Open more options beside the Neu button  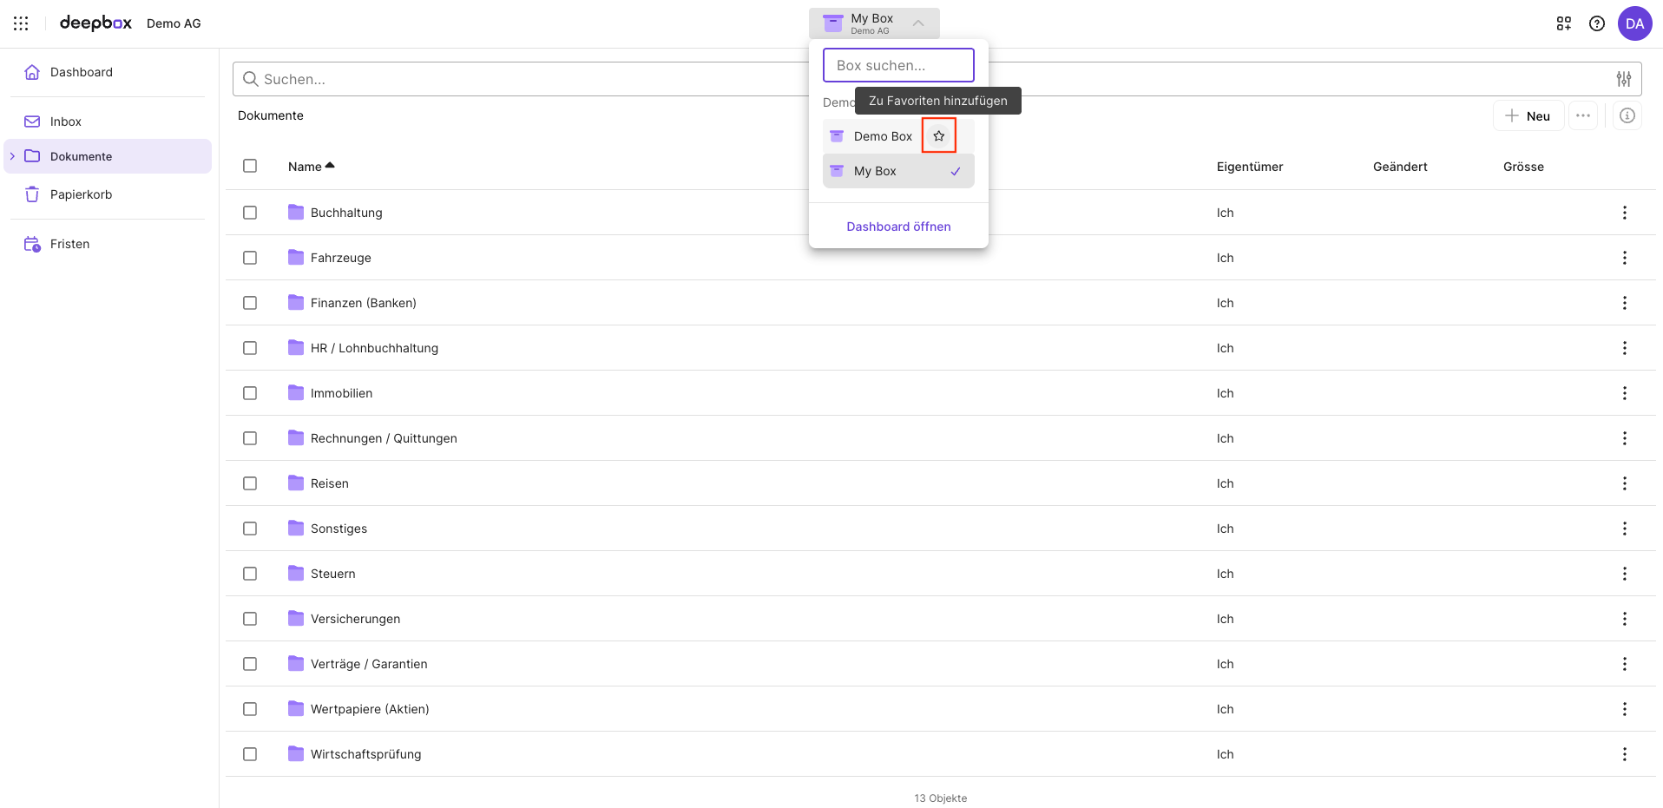(x=1582, y=115)
